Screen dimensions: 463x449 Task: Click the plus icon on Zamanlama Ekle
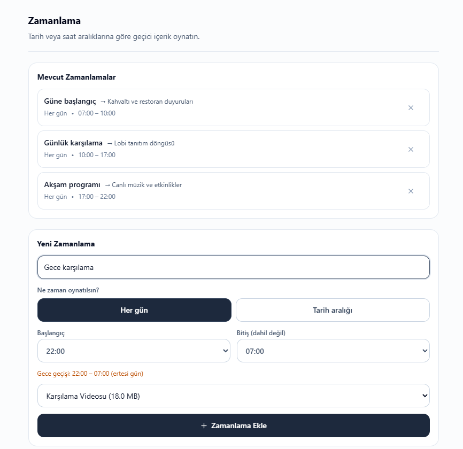pos(204,425)
